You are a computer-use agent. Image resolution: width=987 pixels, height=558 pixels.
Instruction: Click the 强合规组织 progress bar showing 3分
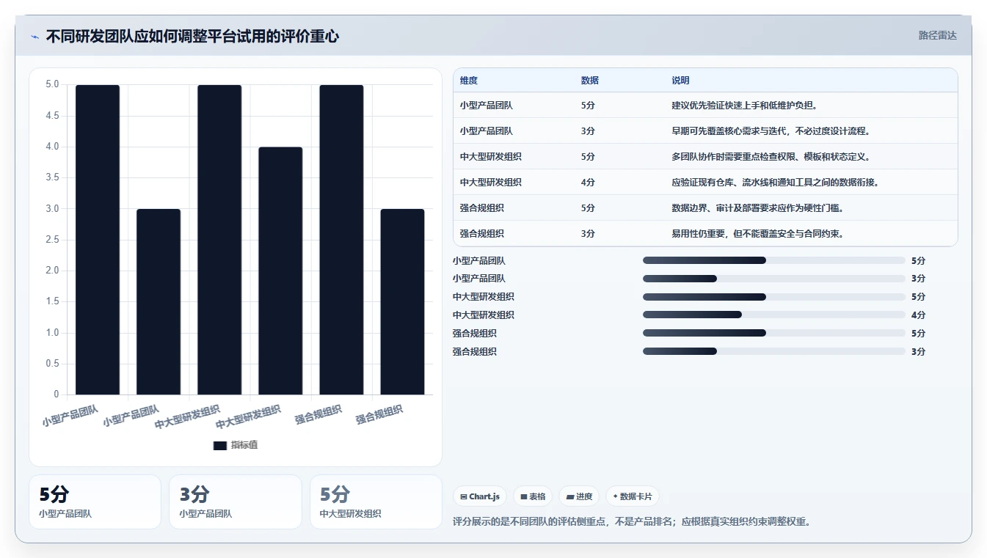point(774,351)
